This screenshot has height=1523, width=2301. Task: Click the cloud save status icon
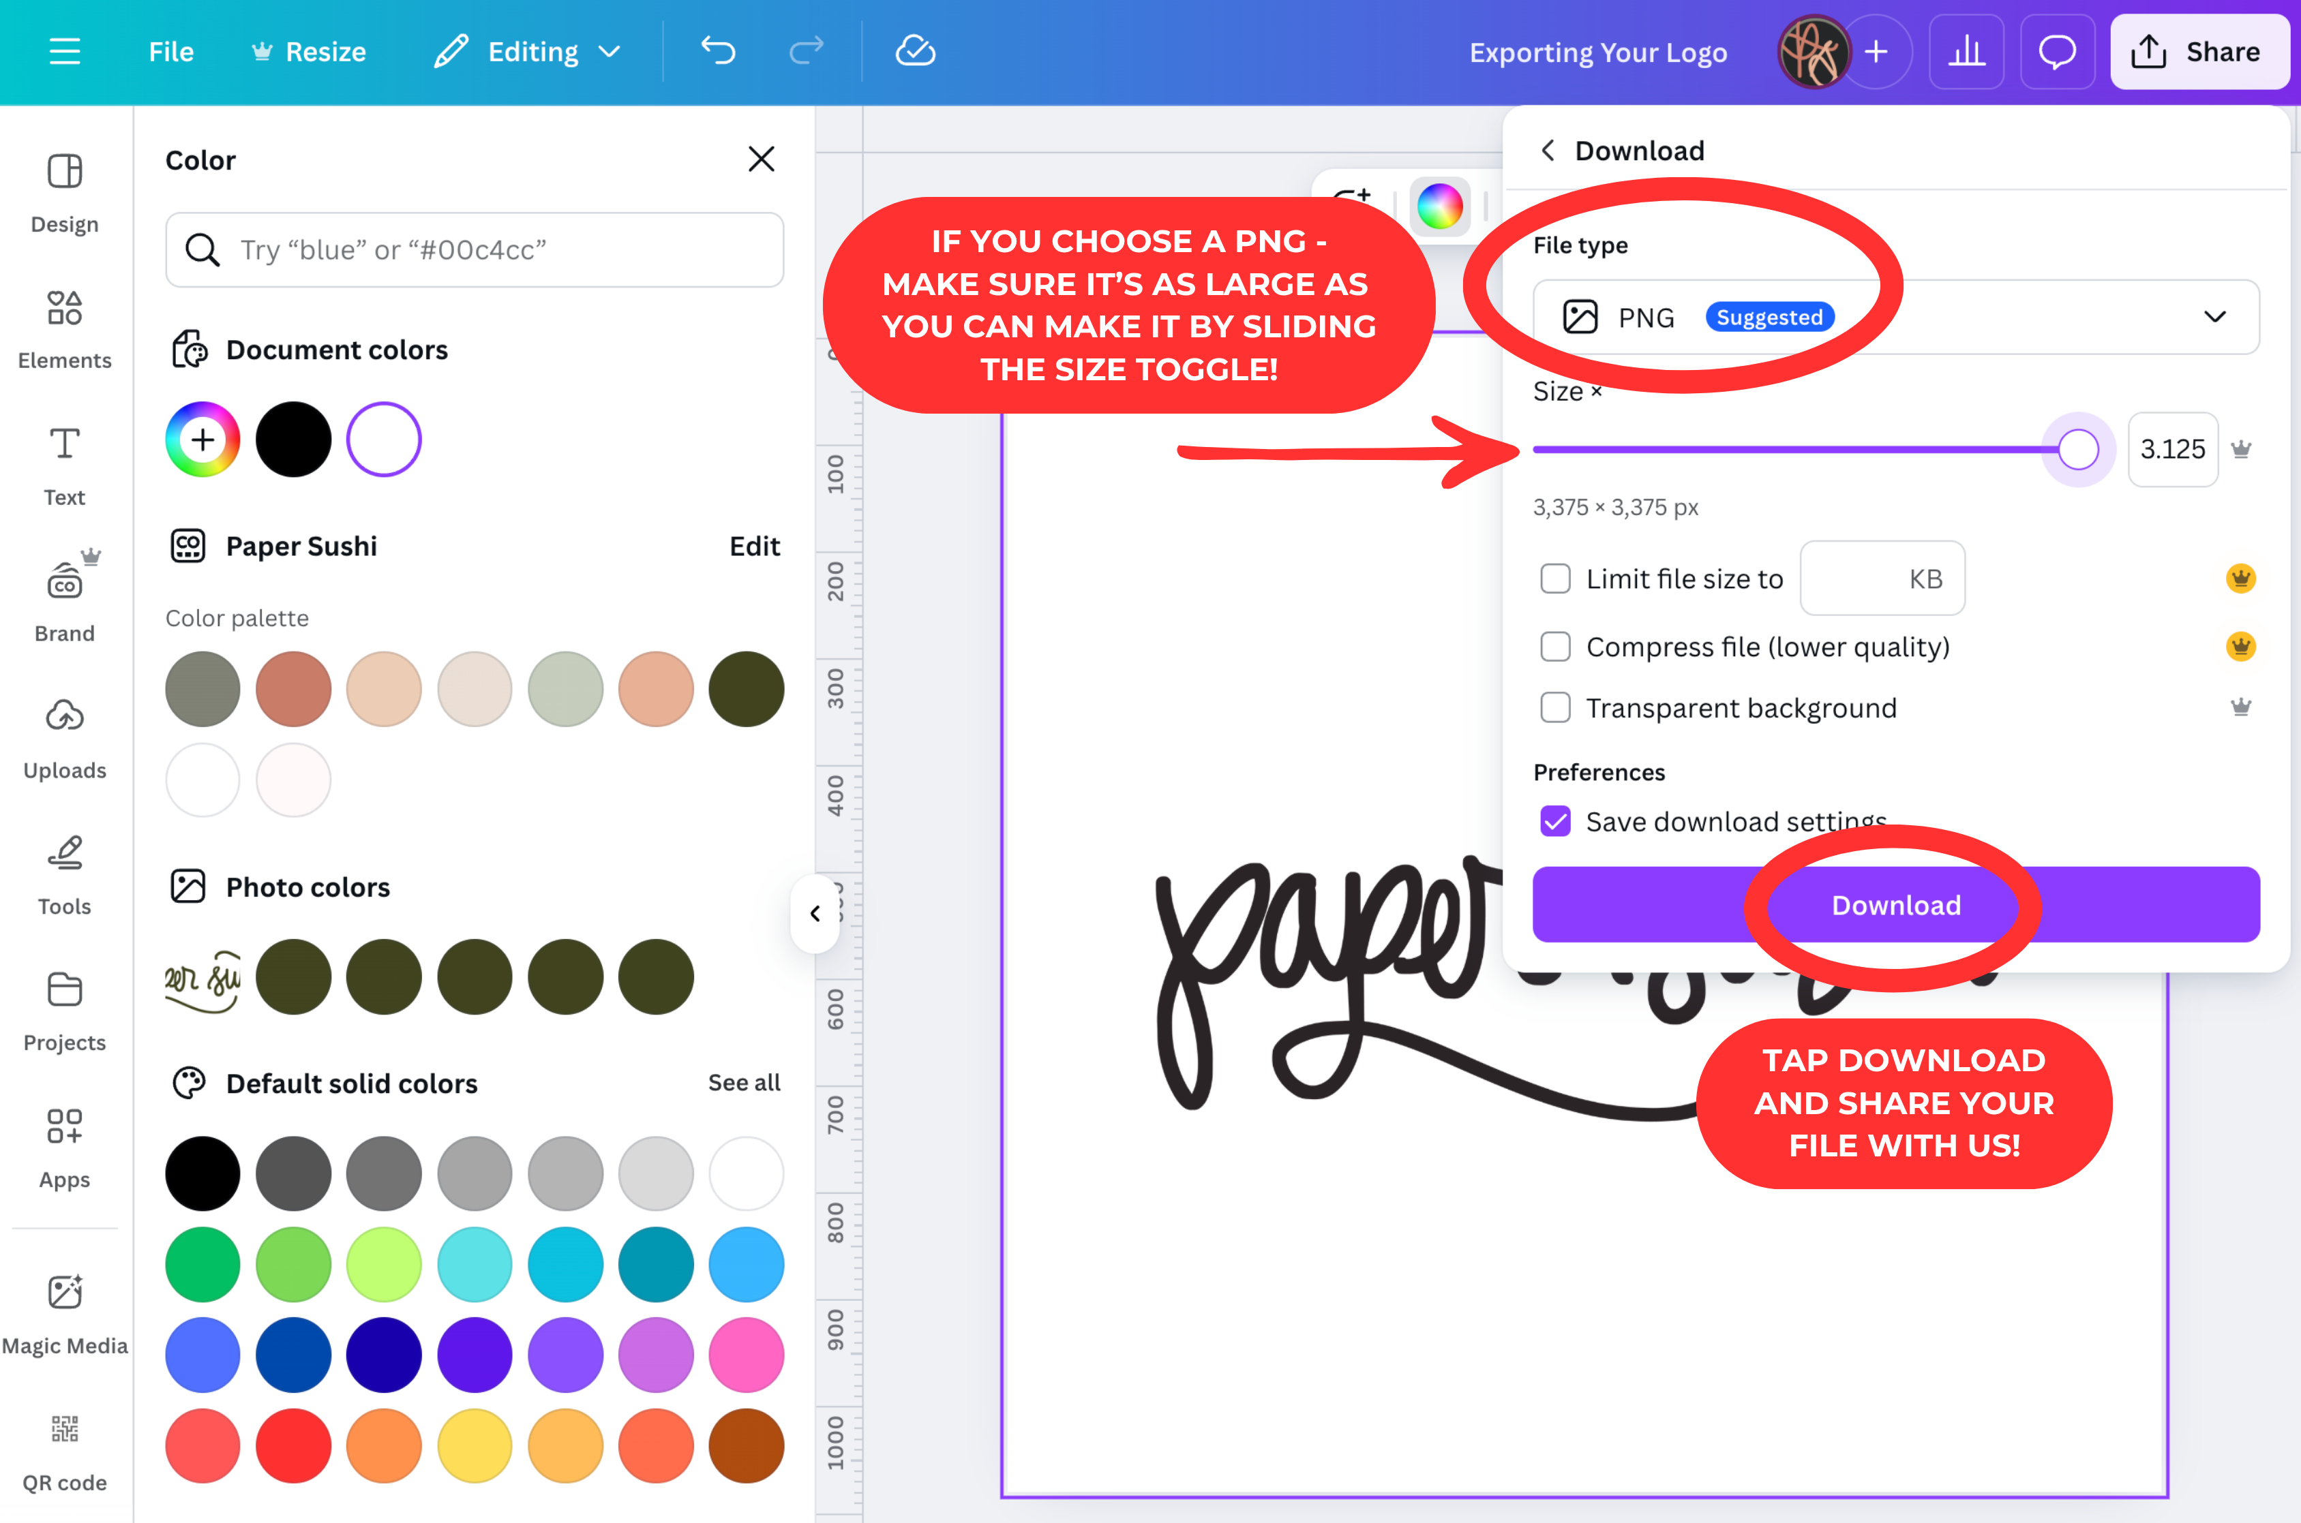914,50
